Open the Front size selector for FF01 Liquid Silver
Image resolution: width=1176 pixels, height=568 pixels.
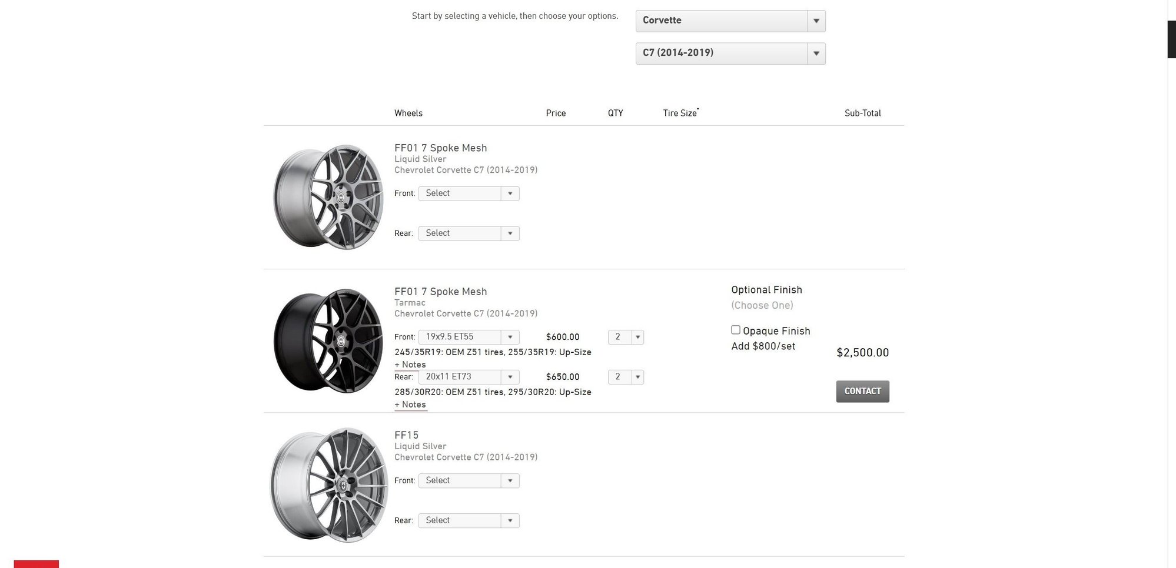point(468,193)
